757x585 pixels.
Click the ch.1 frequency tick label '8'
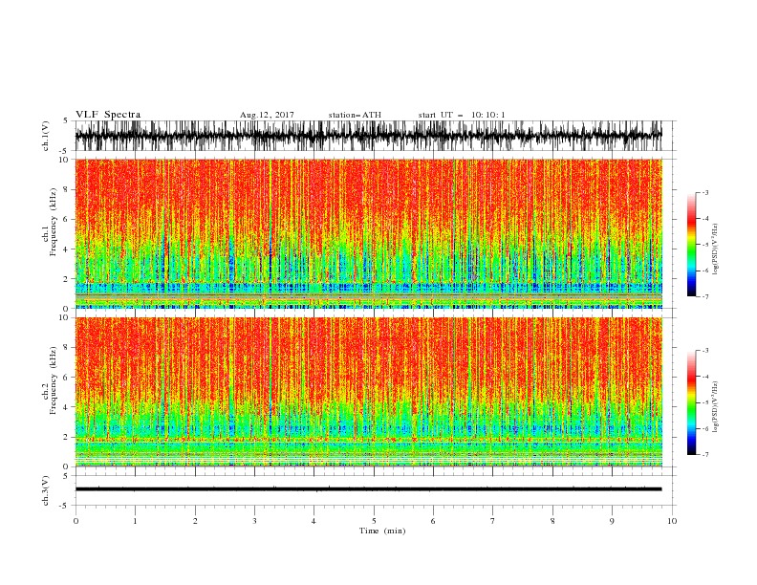(67, 189)
